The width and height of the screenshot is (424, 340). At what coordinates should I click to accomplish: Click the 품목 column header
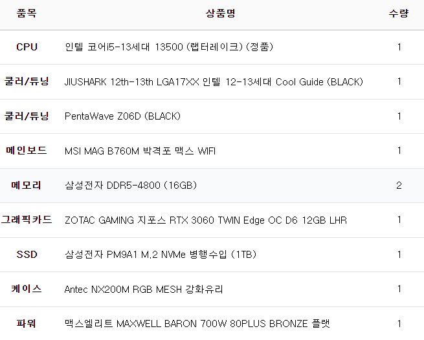[x=27, y=14]
